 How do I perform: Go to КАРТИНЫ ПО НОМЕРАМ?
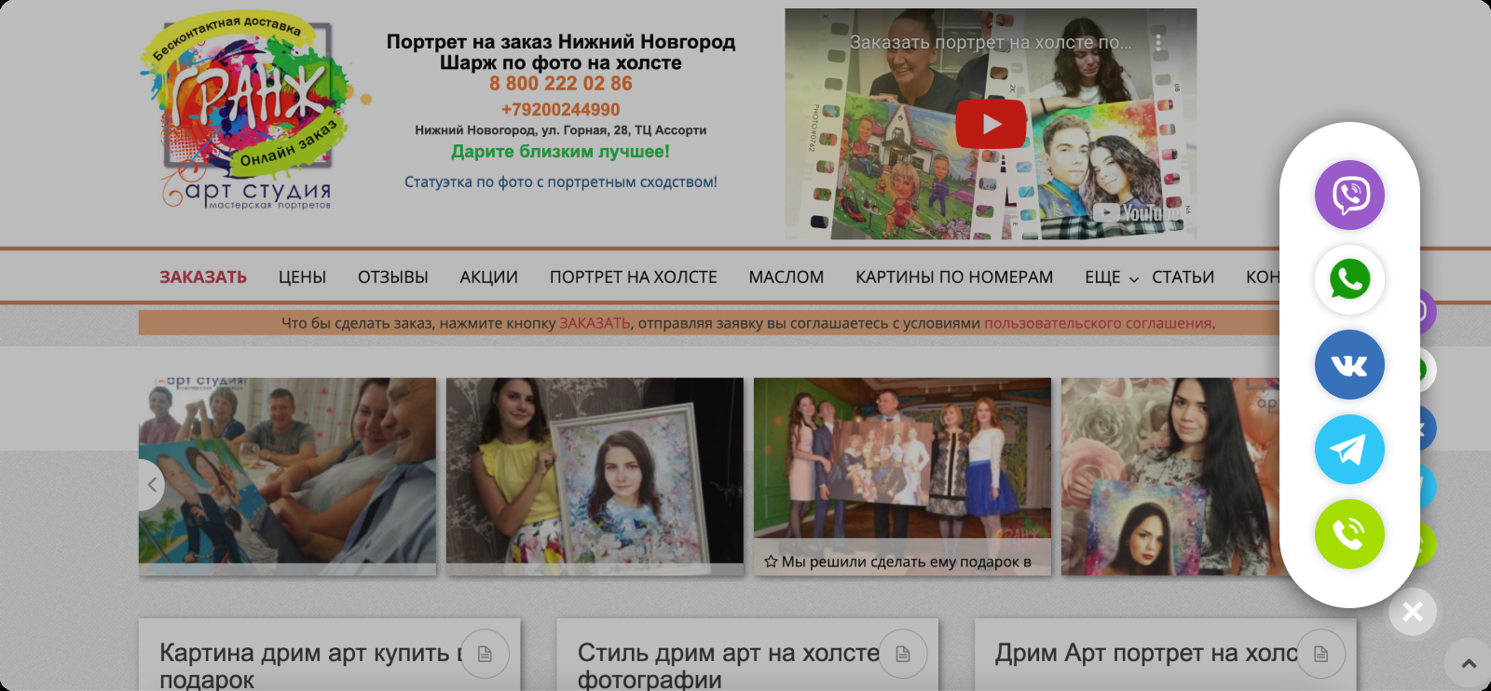[x=954, y=277]
